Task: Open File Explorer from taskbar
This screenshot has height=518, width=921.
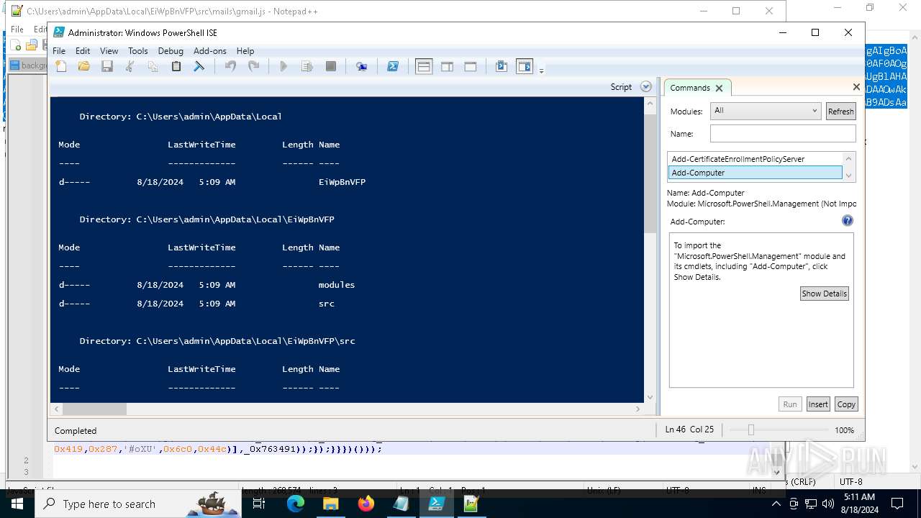Action: pyautogui.click(x=331, y=504)
